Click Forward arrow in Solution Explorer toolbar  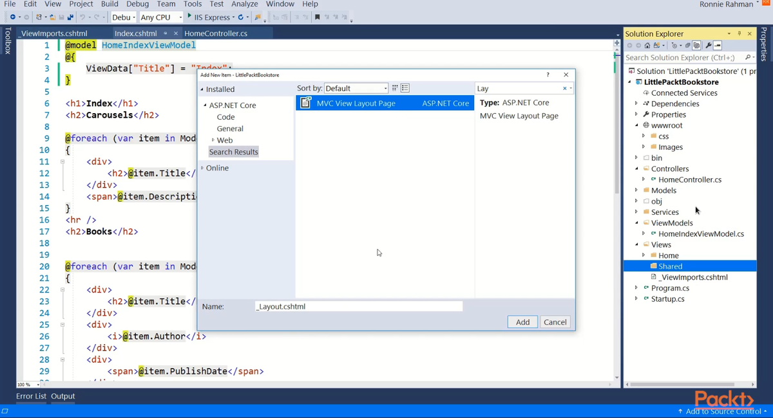[x=638, y=46]
